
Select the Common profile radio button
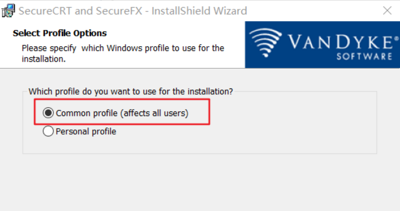point(48,113)
